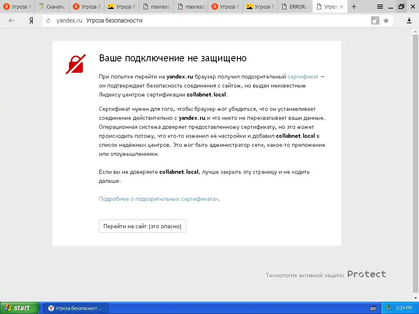Image resolution: width=419 pixels, height=314 pixels.
Task: Click the tray icon beside the clock
Action: (x=388, y=308)
